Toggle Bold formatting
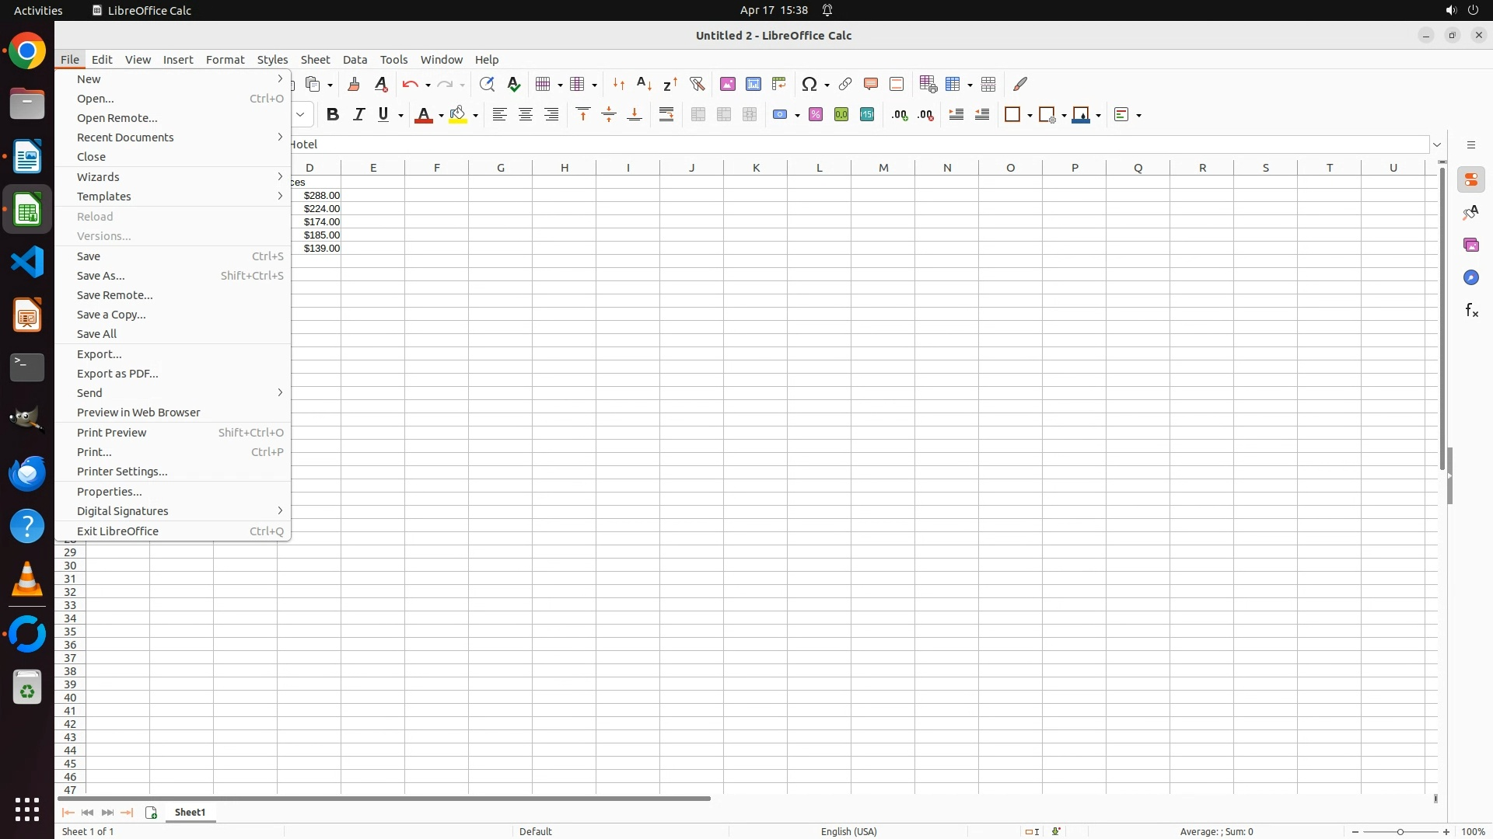1493x839 pixels. tap(333, 115)
